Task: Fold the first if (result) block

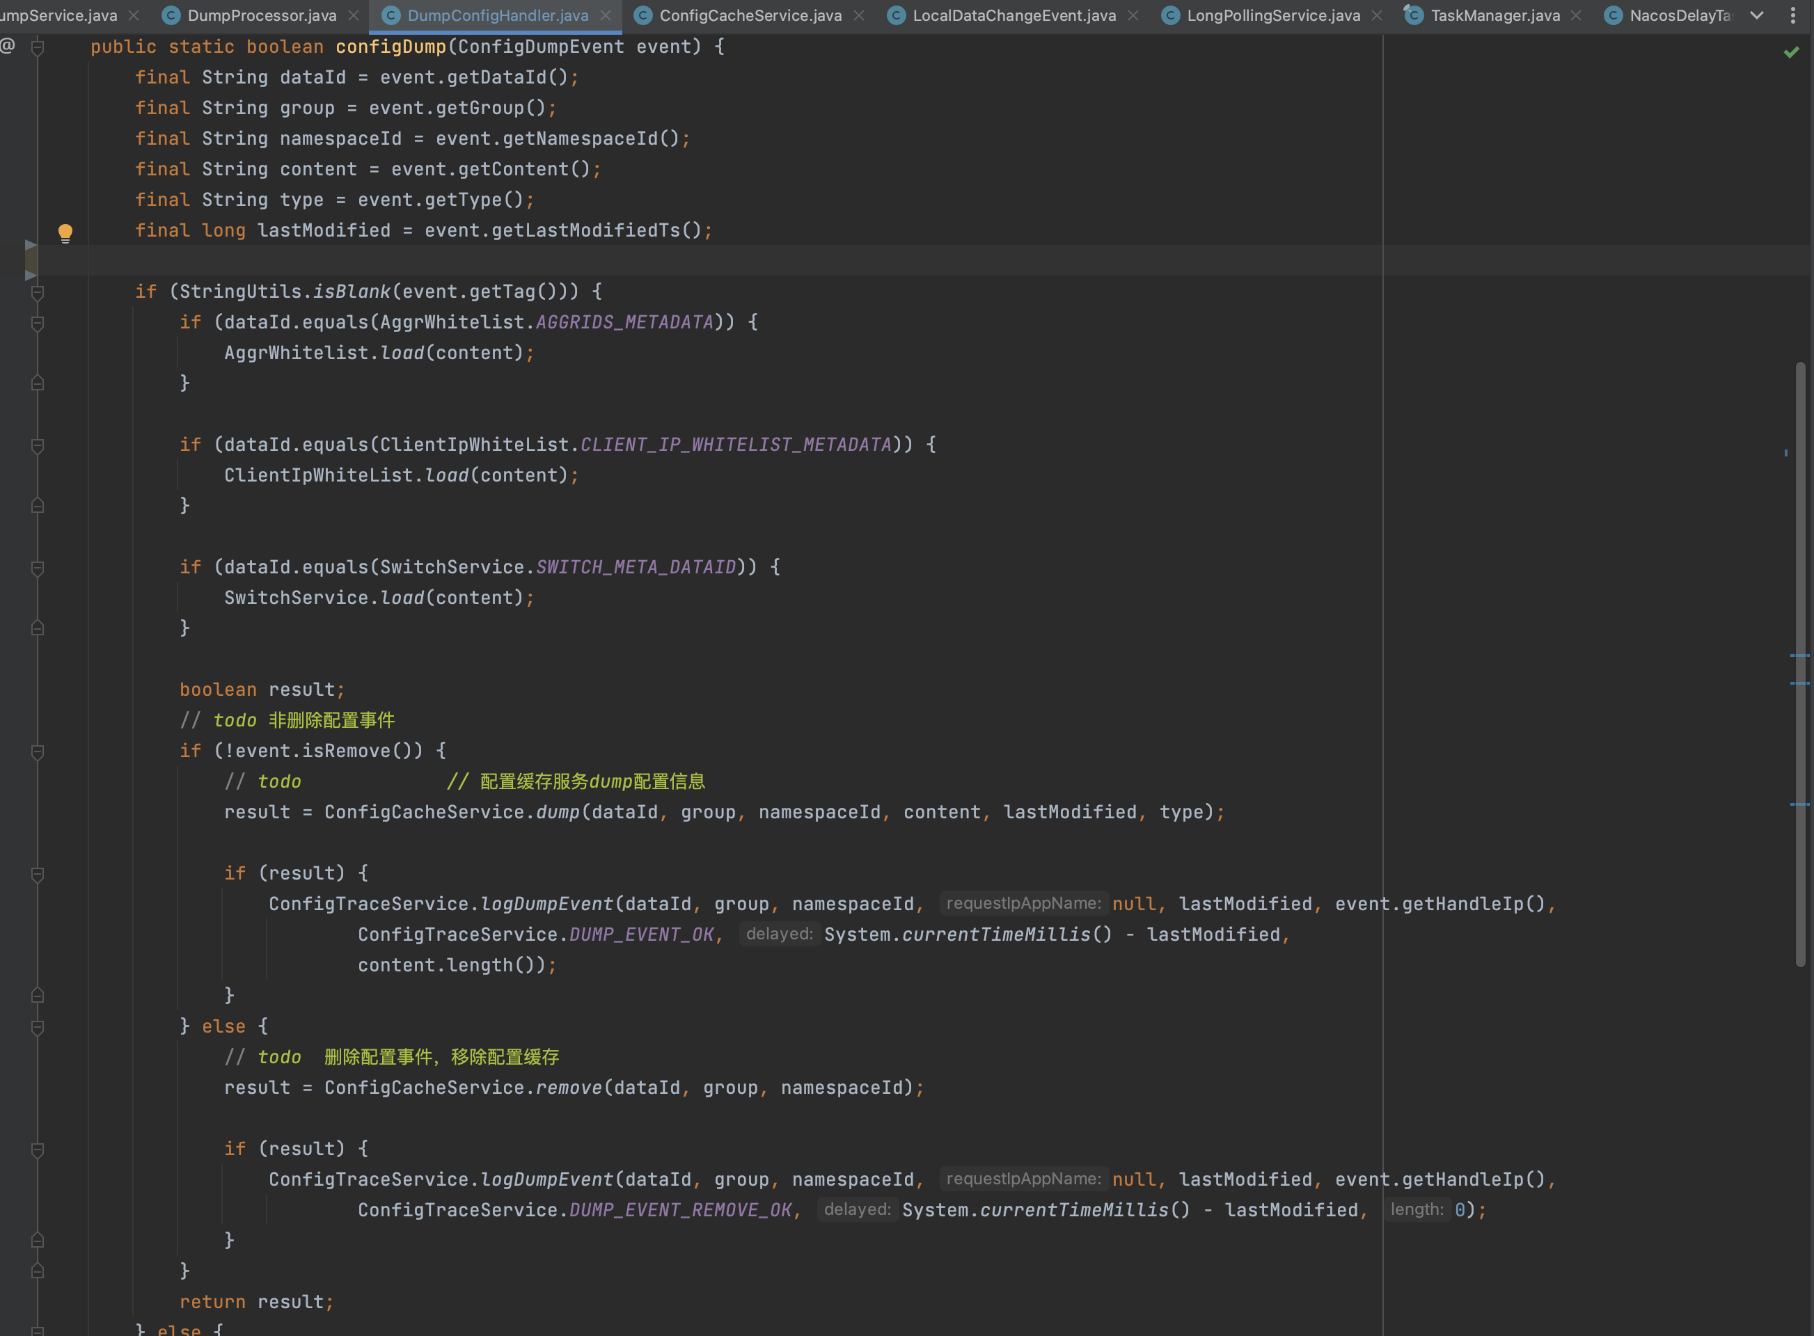Action: (x=37, y=874)
